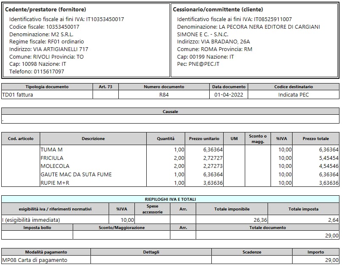Click the RIEPILOGHI IVA E TOTALI header
342x267 pixels.
click(170, 199)
